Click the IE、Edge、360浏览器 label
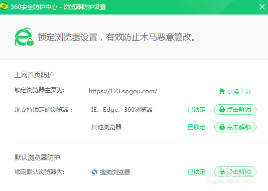268x191 pixels. [x=122, y=110]
